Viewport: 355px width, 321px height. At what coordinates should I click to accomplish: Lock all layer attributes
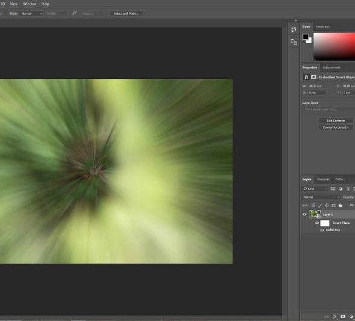[x=340, y=205]
